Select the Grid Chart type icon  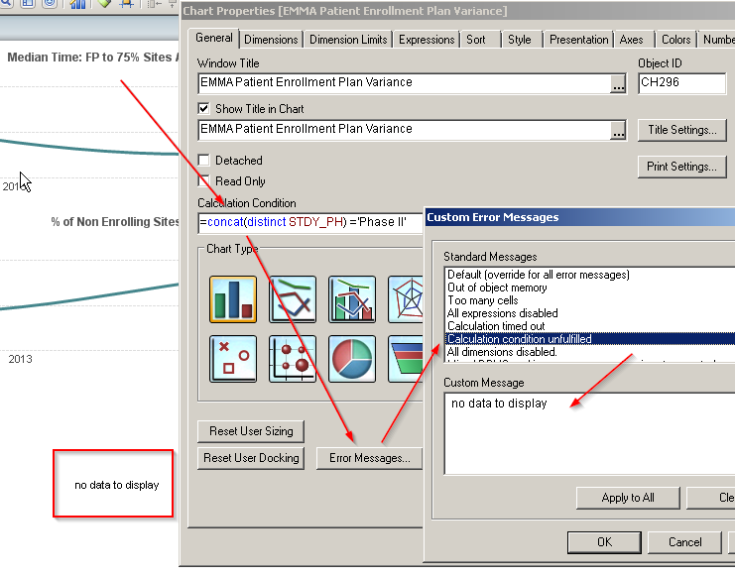(293, 359)
